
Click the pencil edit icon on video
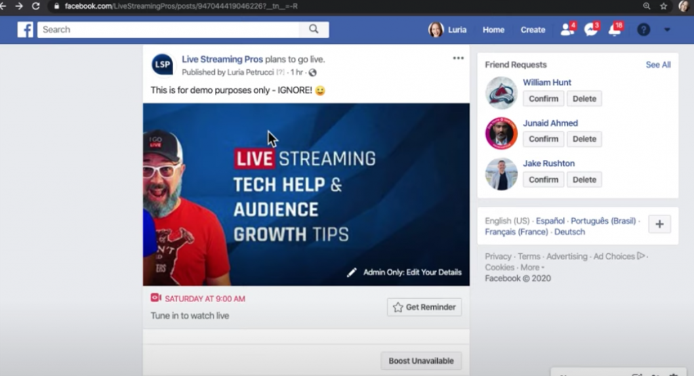pos(352,272)
